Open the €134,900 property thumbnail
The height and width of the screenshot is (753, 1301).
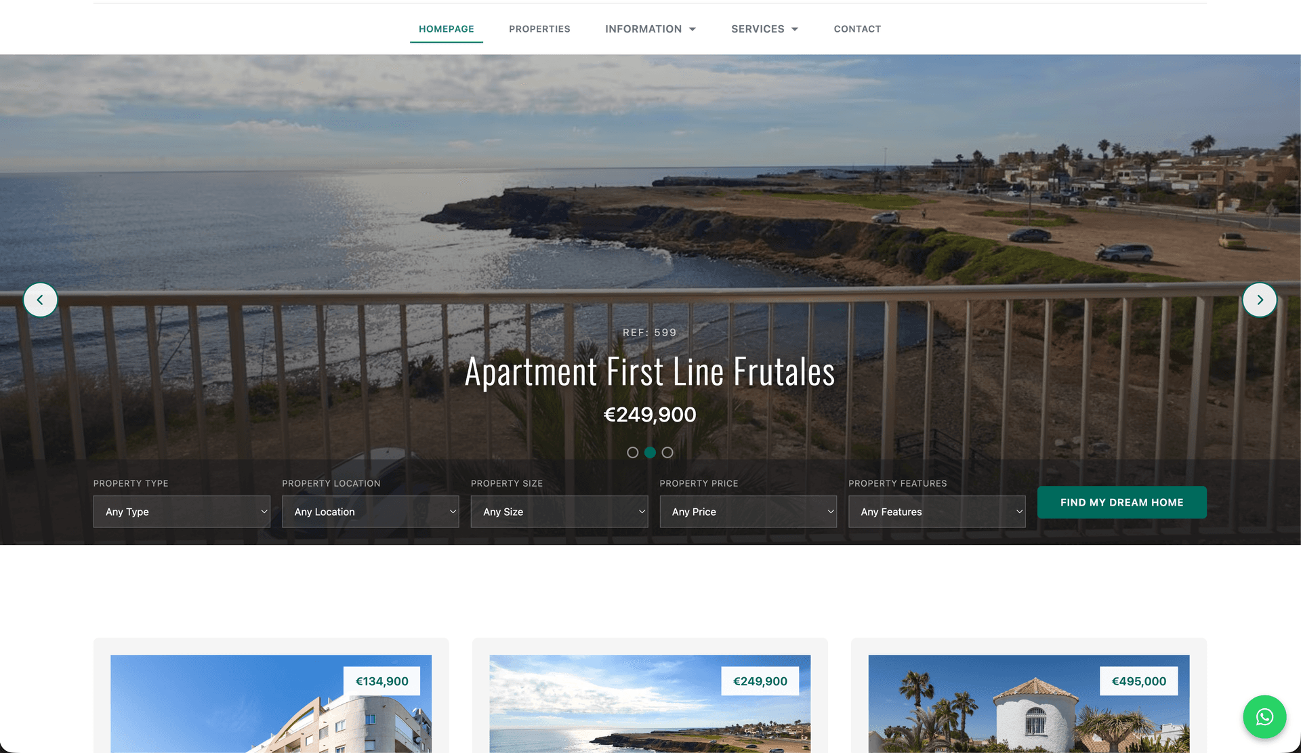point(271,704)
